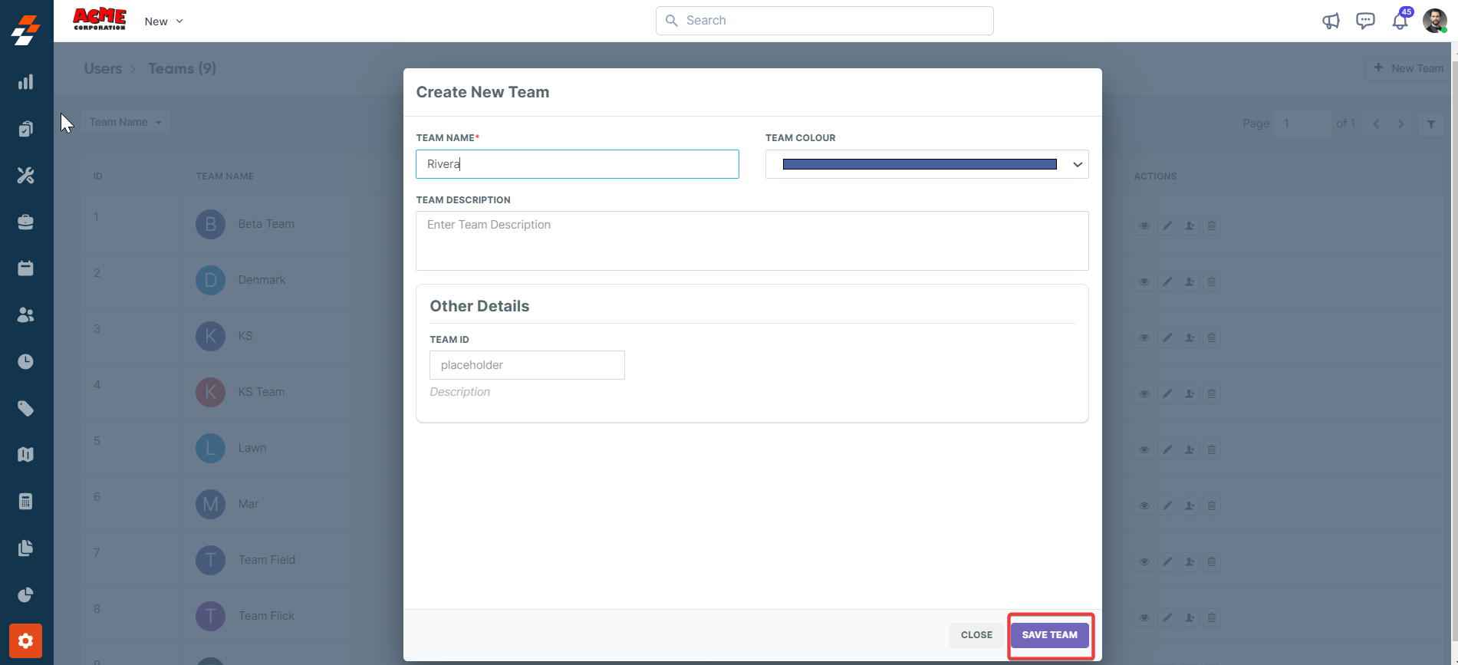
Task: Click the blue team colour swatch
Action: click(919, 164)
